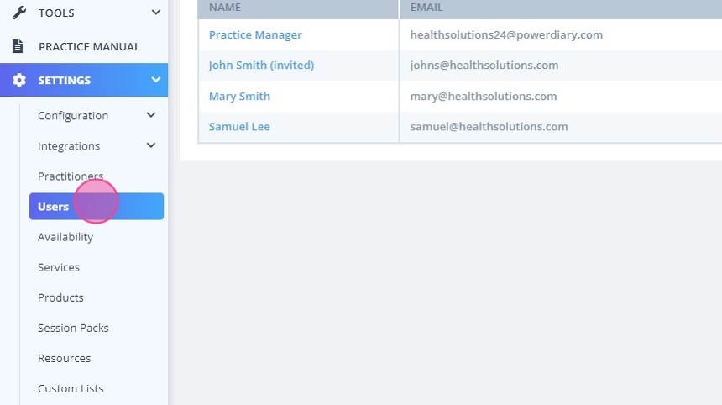The height and width of the screenshot is (405, 722).
Task: Open John Smith (invited) user link
Action: (x=261, y=66)
